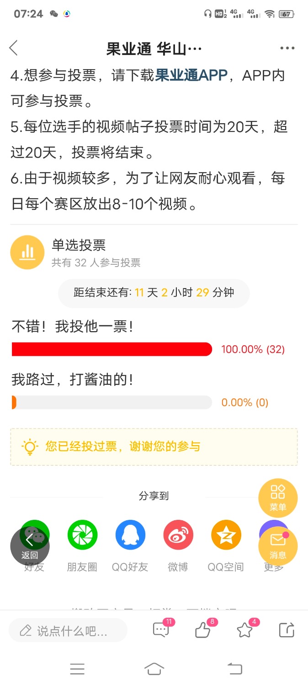Open comments via the speech bubble icon
The image size is (308, 687).
[x=161, y=630]
